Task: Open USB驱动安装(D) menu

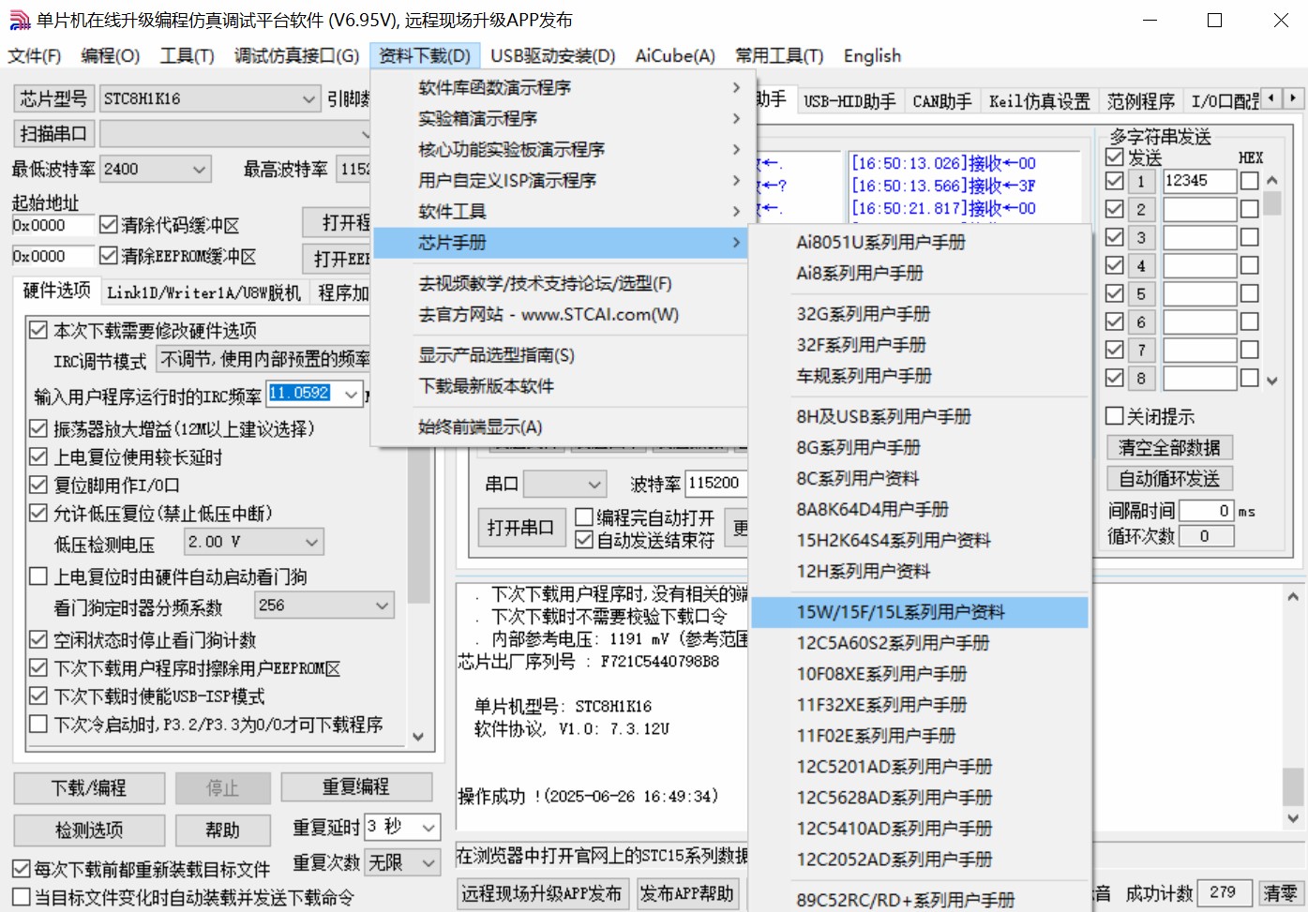Action: pyautogui.click(x=553, y=56)
